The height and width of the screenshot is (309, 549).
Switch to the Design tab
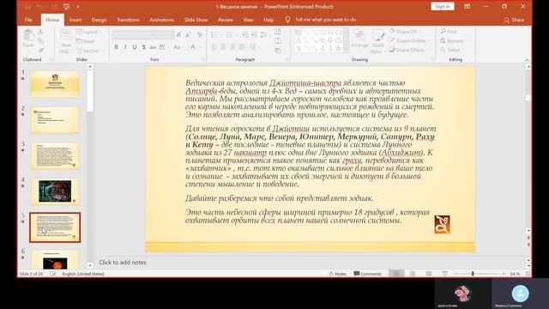coord(100,20)
